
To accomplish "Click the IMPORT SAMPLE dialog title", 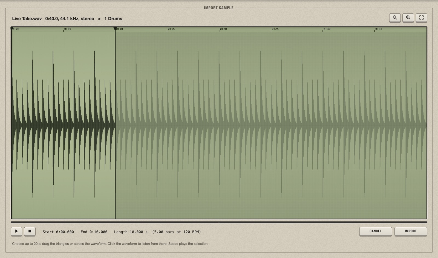I will (219, 8).
